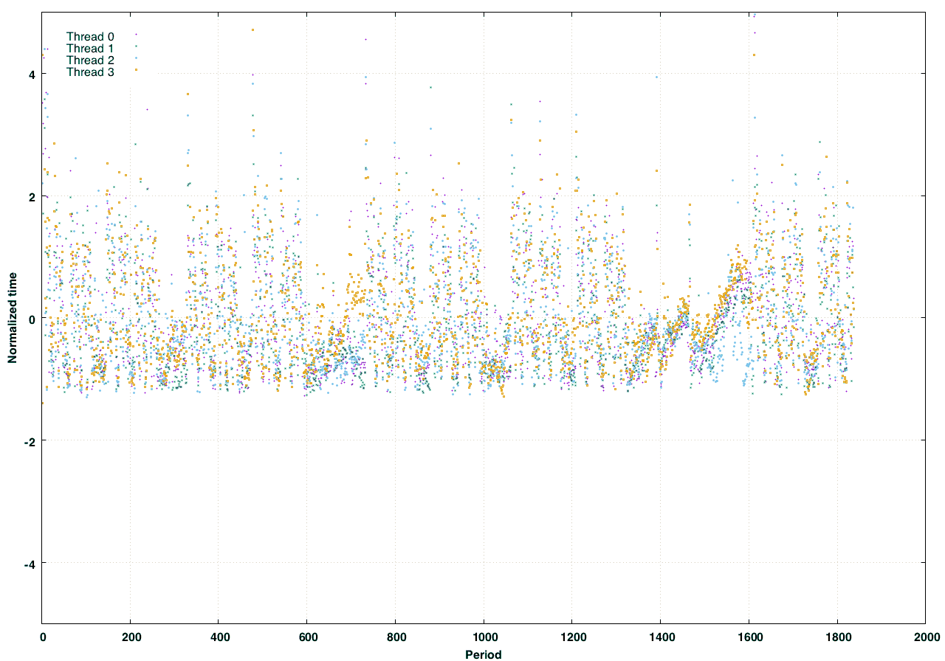The height and width of the screenshot is (661, 945).
Task: Click the x-axis tick label 200
Action: 131,637
